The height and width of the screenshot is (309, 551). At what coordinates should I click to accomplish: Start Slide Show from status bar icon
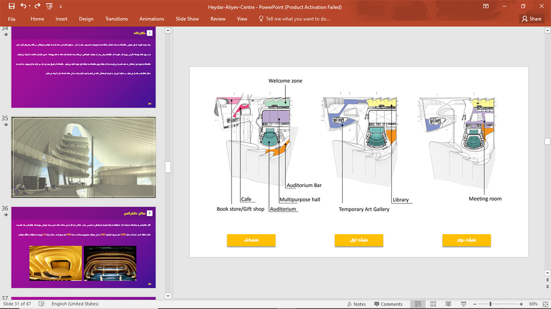coord(463,304)
